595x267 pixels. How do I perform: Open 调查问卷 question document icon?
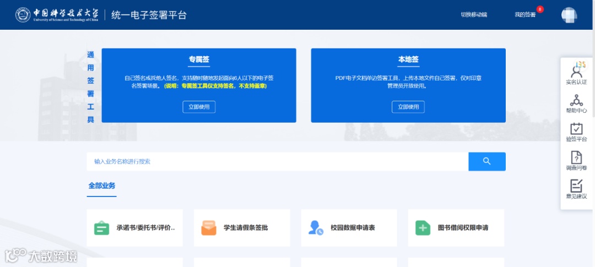click(x=576, y=157)
